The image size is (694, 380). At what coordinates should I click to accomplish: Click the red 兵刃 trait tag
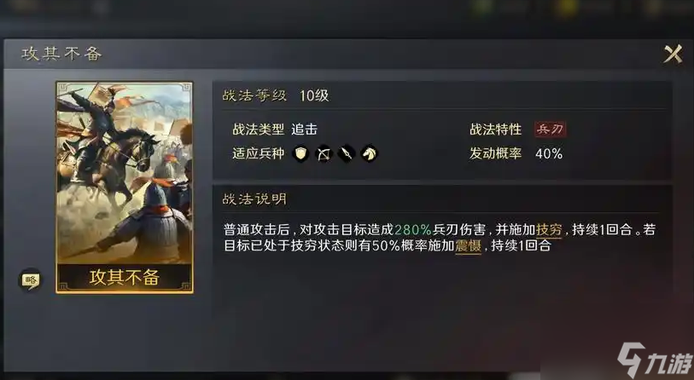point(550,130)
